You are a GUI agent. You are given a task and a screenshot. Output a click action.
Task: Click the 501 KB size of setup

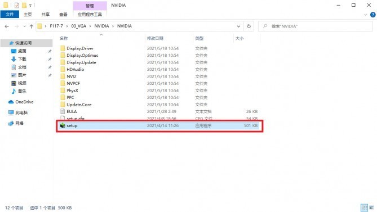point(251,125)
